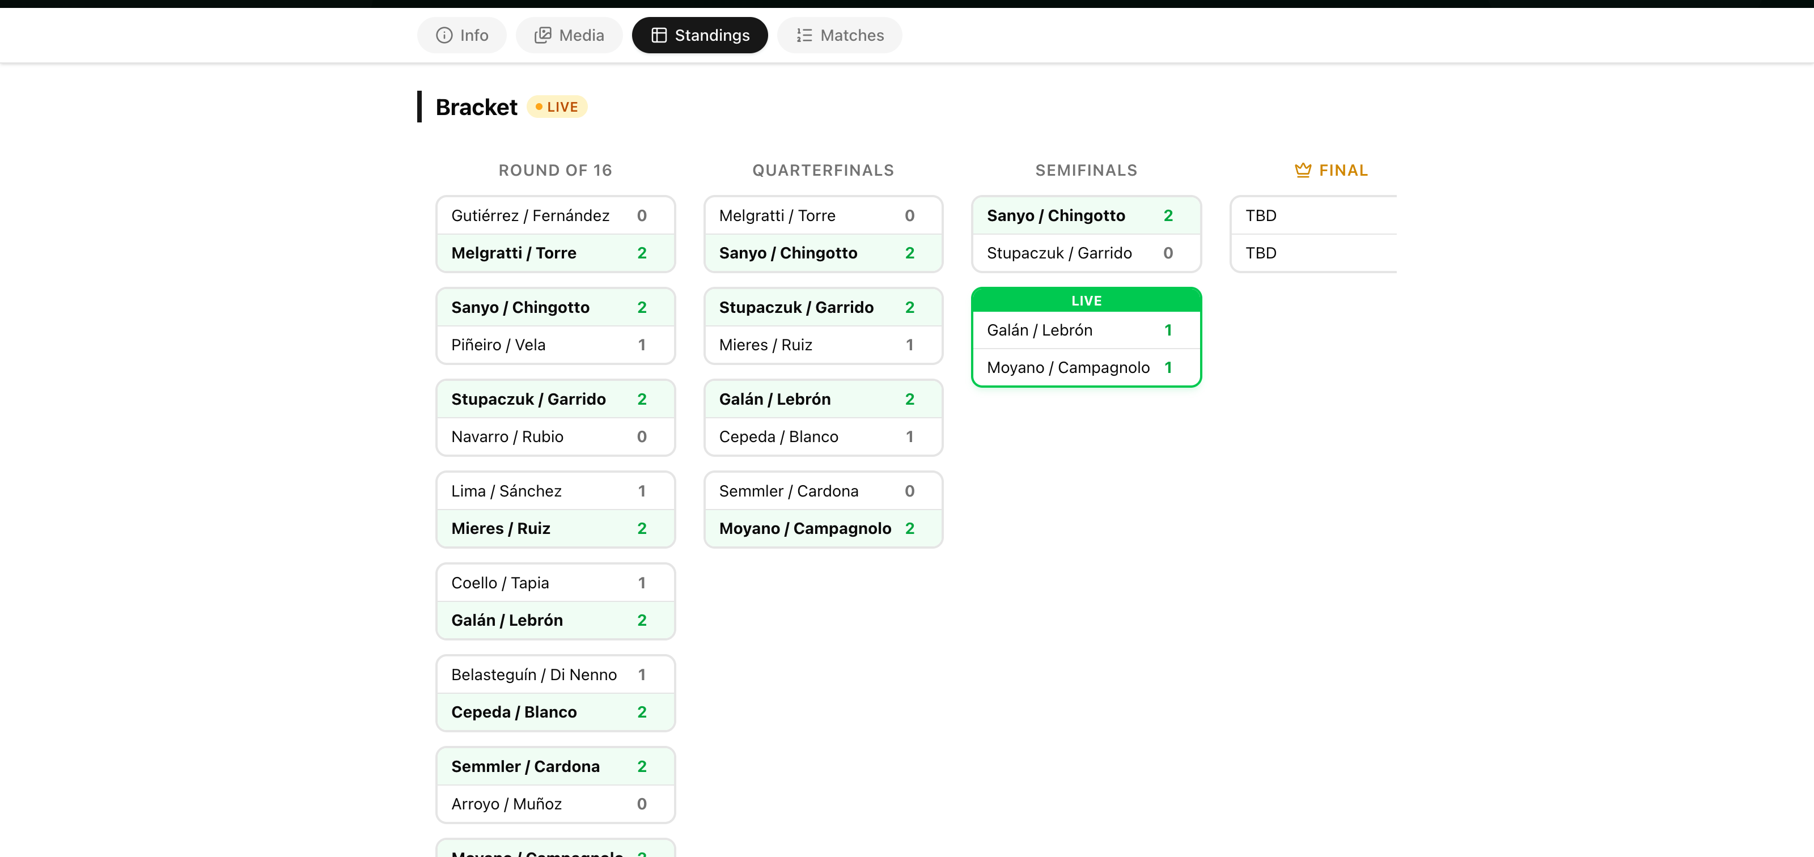Select Galán / Lebrón in Round of 16
This screenshot has width=1814, height=857.
(x=555, y=621)
